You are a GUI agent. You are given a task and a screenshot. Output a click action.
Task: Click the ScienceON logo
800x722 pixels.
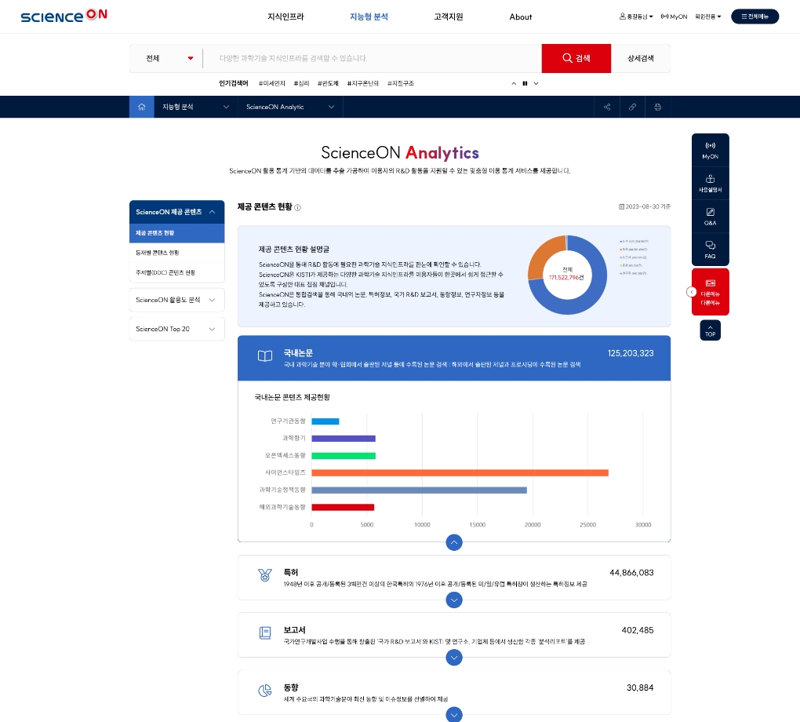(64, 16)
